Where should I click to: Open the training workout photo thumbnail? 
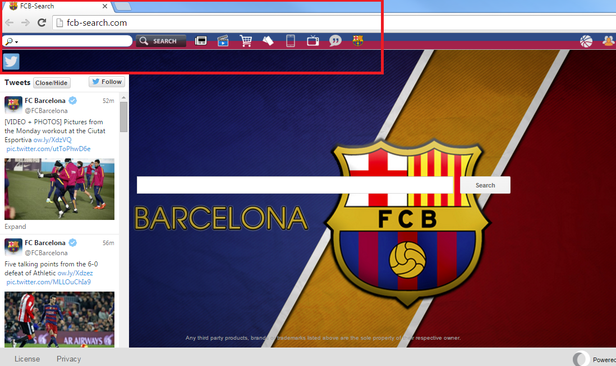pyautogui.click(x=59, y=189)
